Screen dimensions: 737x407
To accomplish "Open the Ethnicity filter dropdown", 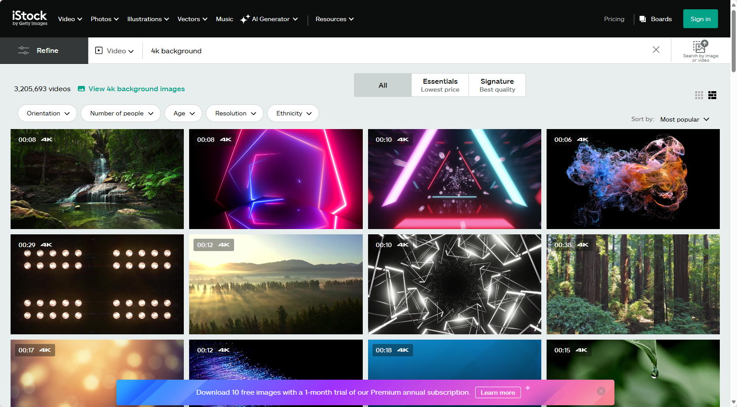I will click(293, 113).
